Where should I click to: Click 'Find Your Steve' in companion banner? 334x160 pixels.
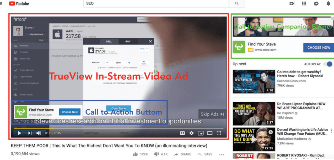(x=262, y=44)
